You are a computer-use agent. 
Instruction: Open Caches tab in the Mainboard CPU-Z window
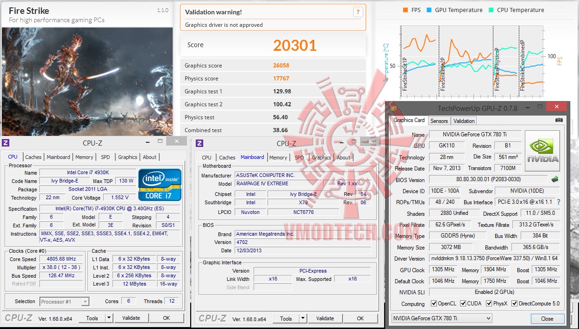click(x=227, y=158)
